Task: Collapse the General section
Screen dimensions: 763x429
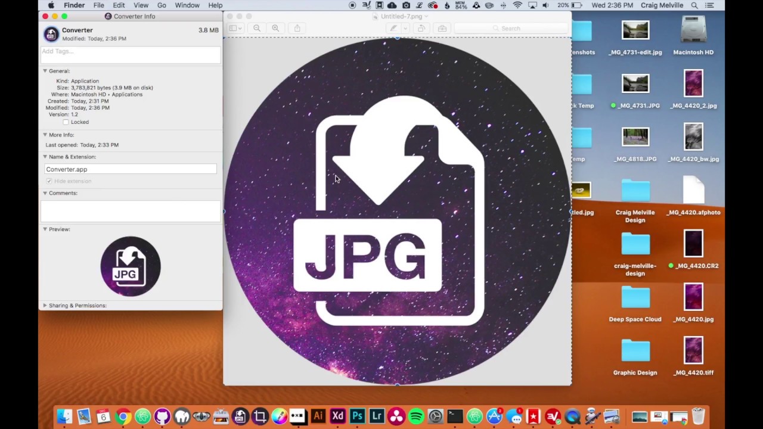Action: [x=45, y=71]
